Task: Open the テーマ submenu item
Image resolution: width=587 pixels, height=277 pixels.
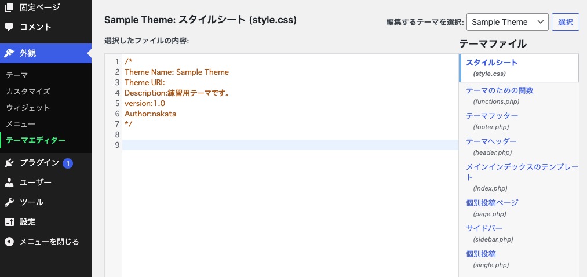Action: (17, 75)
